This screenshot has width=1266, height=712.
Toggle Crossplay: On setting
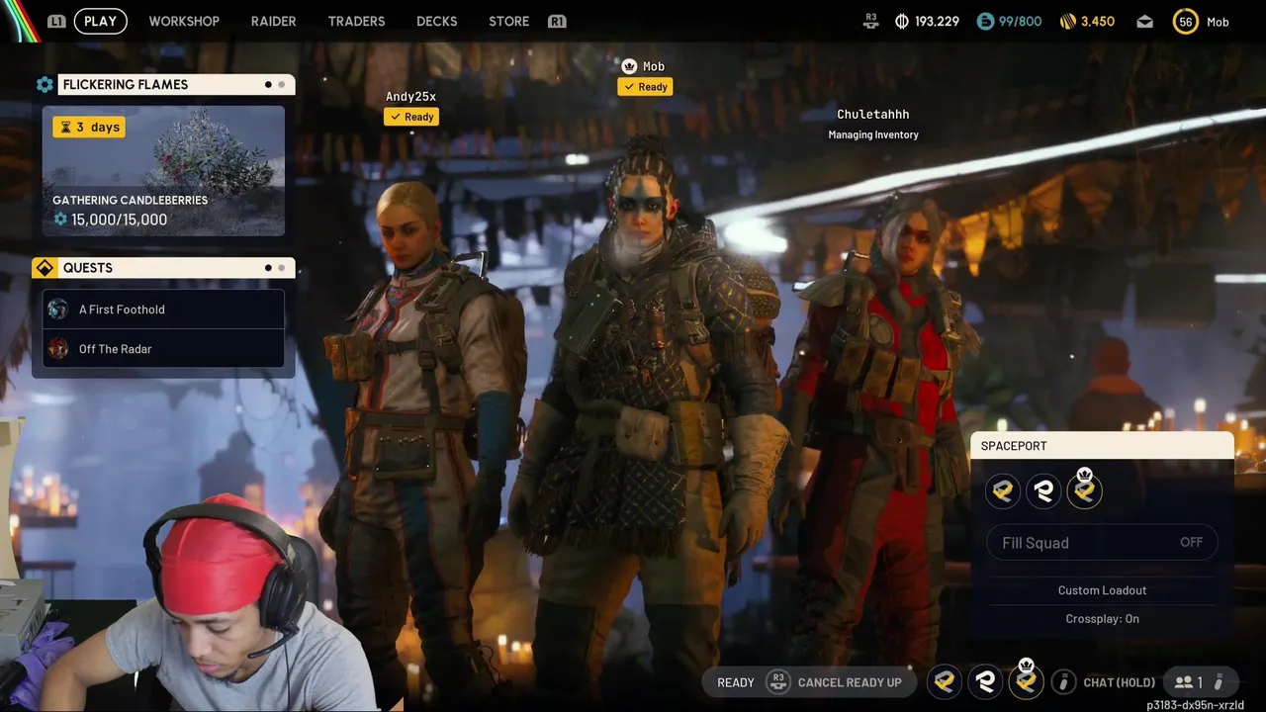1102,619
